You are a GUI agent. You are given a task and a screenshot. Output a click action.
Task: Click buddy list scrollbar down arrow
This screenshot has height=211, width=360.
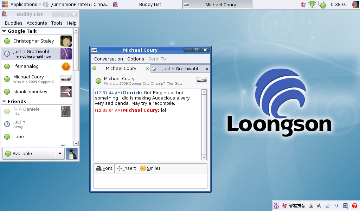click(76, 143)
